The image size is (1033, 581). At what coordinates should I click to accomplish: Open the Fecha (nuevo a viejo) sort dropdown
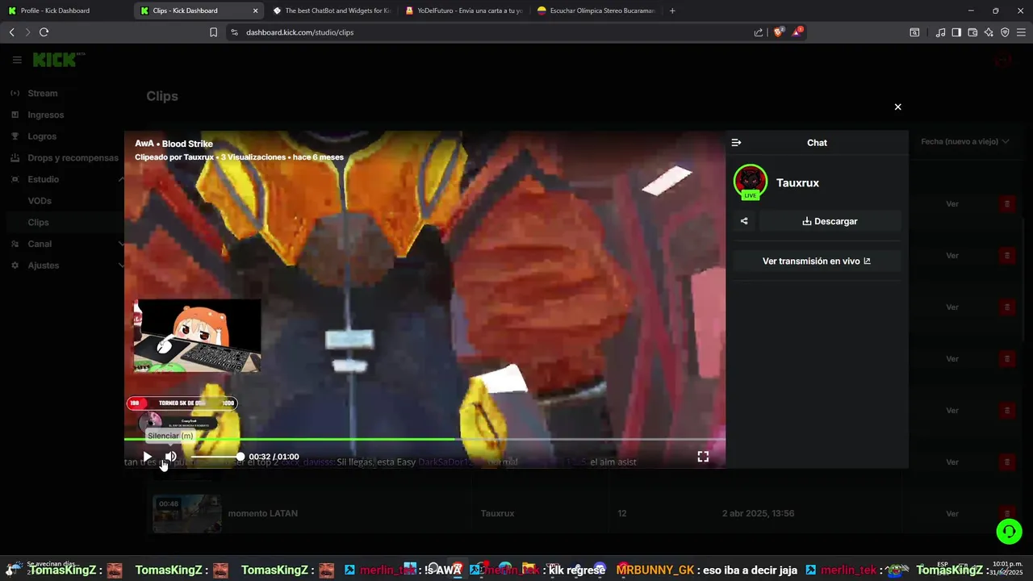click(964, 142)
